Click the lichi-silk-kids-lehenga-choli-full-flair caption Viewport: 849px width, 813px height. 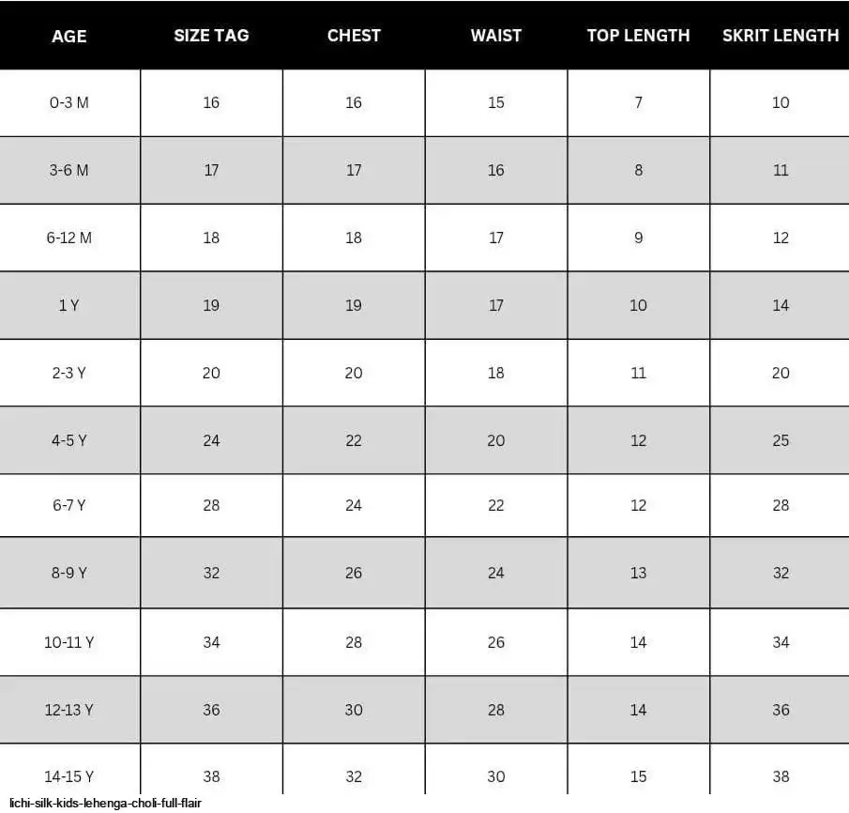[105, 804]
